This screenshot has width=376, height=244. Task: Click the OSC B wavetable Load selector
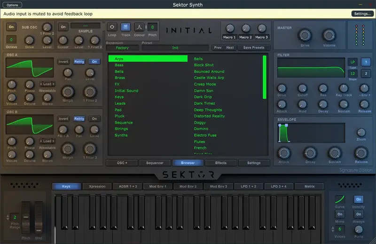pyautogui.click(x=47, y=141)
